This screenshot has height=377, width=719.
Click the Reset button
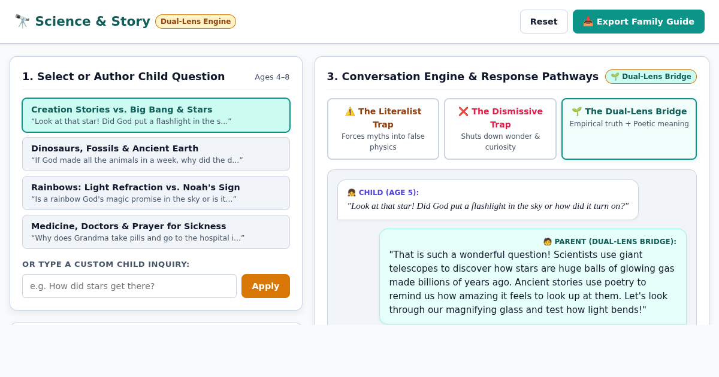[x=543, y=22]
